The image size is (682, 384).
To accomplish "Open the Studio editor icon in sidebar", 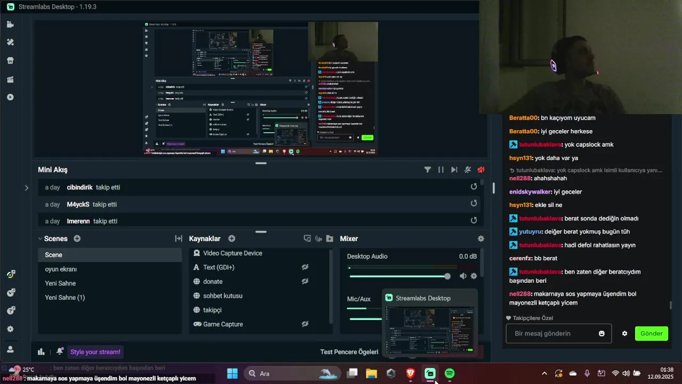I will 10,25.
